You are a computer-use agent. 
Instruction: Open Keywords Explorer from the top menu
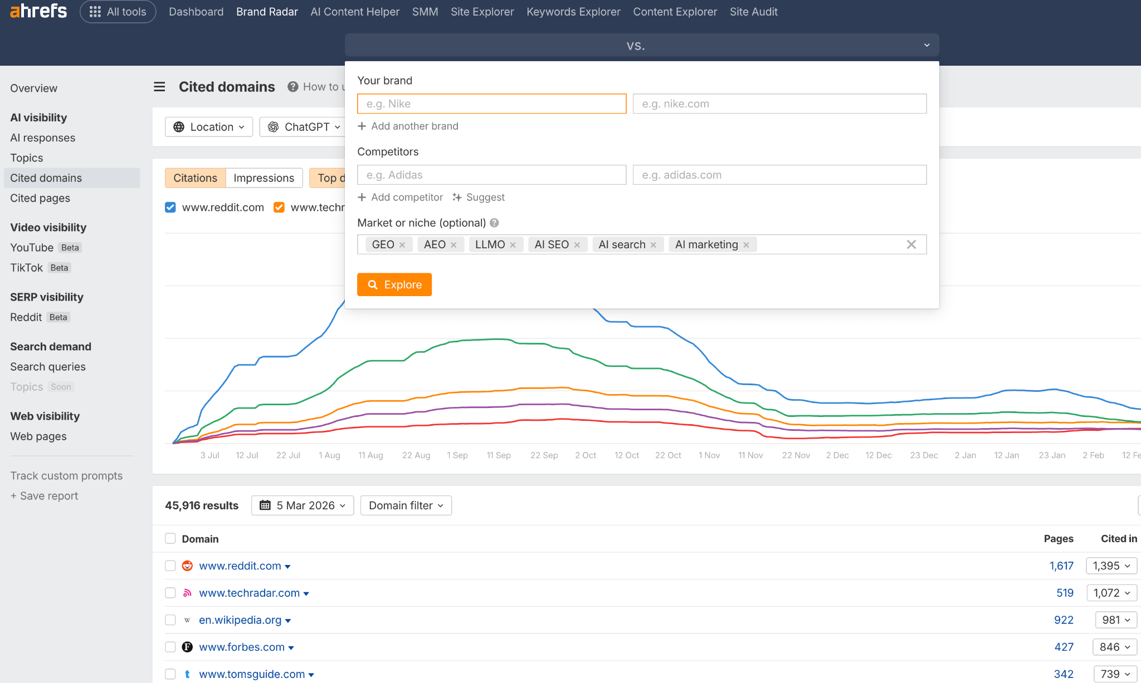[573, 11]
